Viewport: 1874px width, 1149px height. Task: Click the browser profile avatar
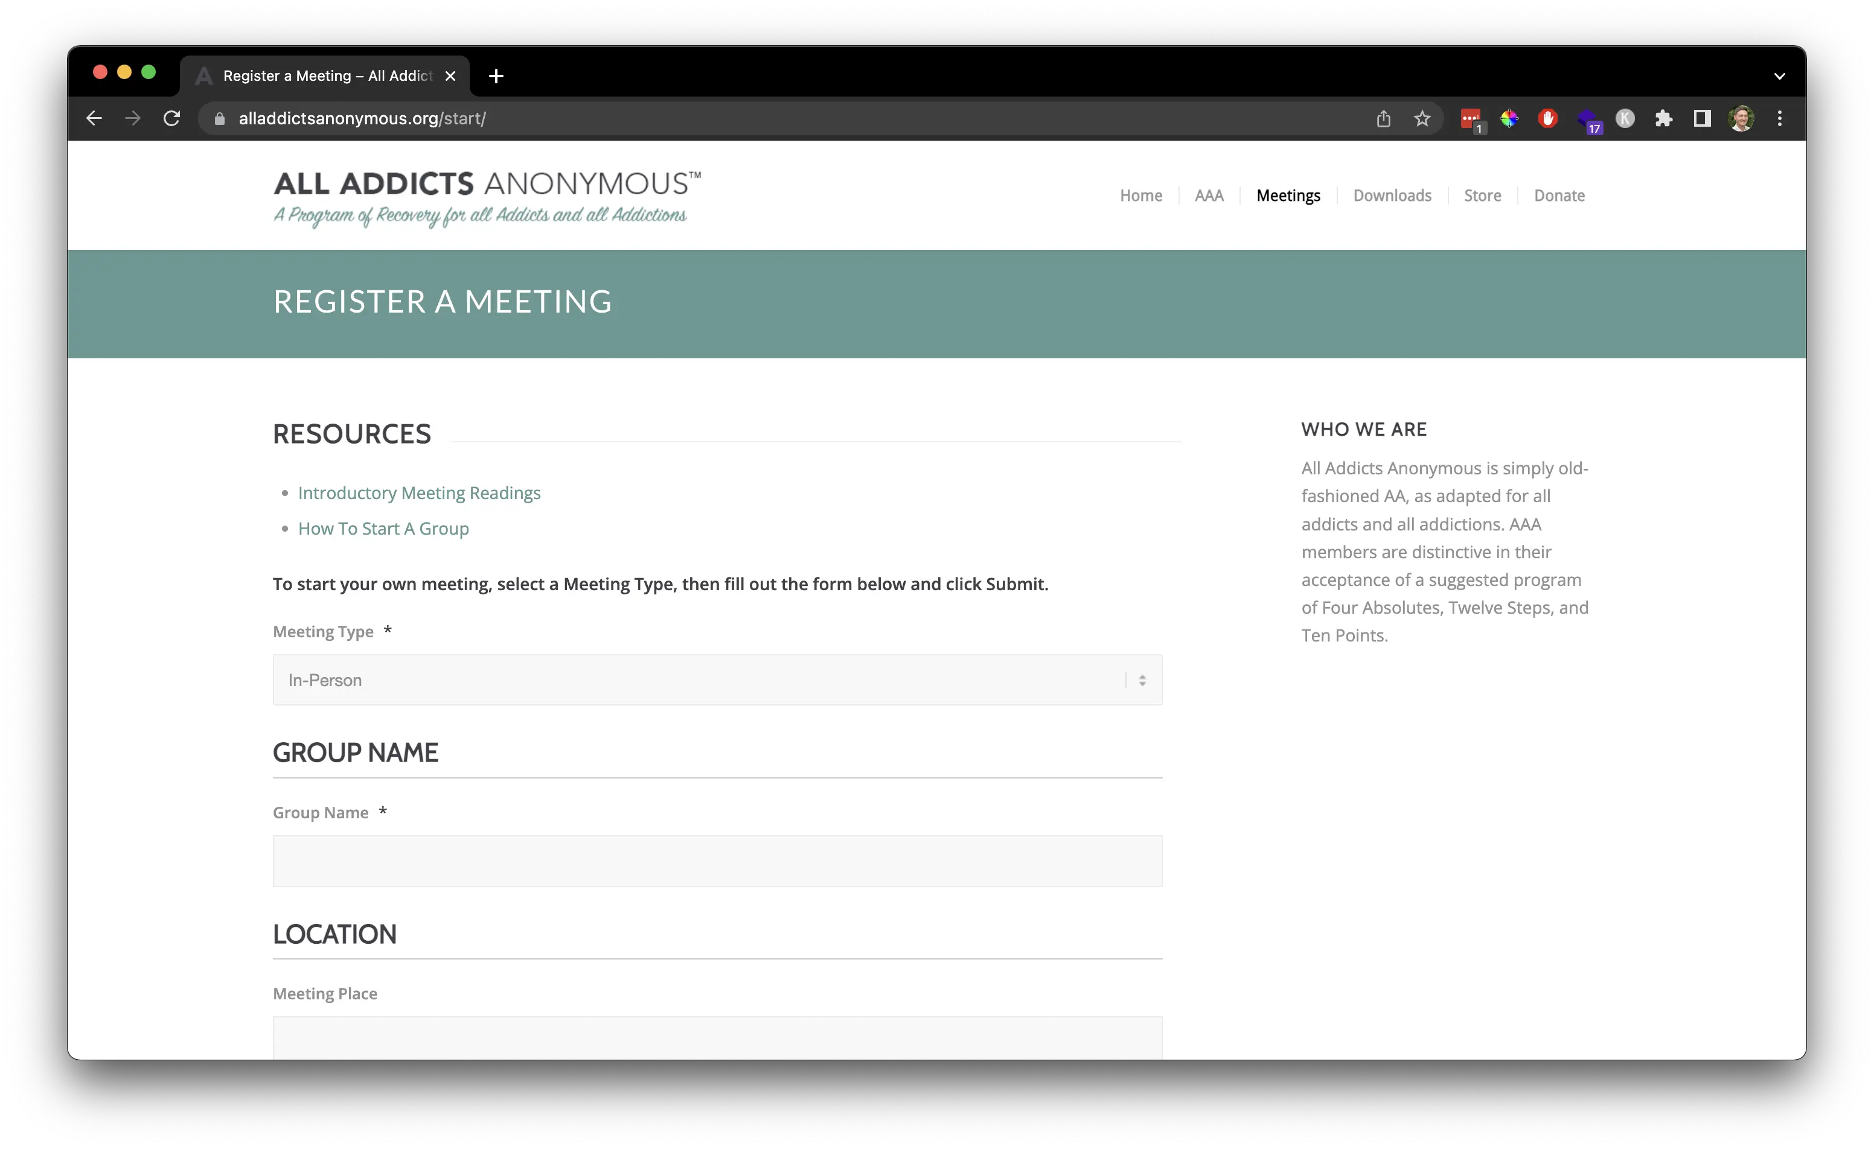point(1742,118)
